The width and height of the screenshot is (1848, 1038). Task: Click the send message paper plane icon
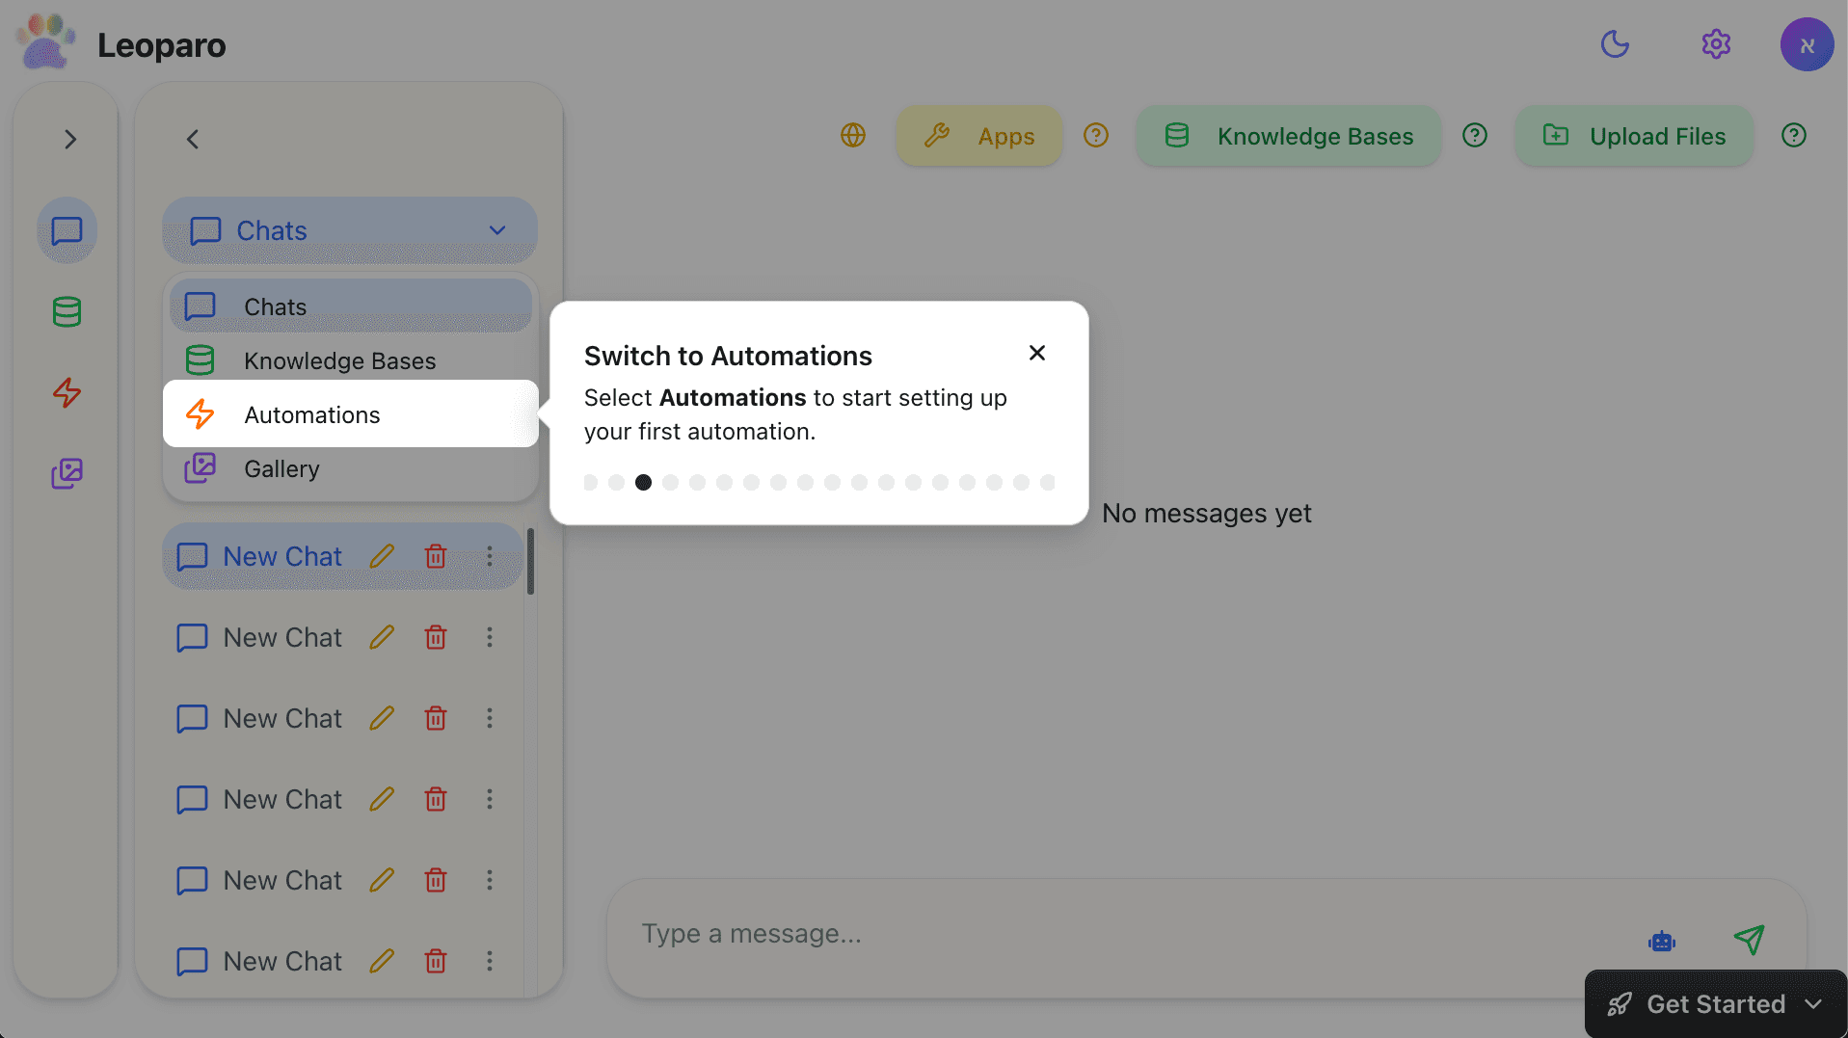coord(1750,939)
